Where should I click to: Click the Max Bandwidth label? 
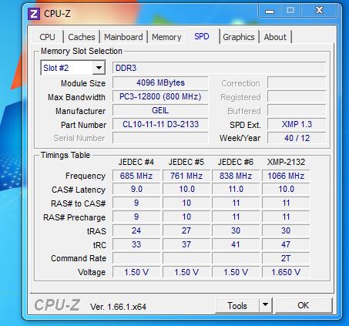point(76,97)
